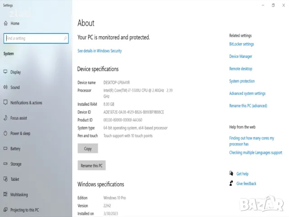Click the search magnifier icon
Screen dimensions: 289x217
65,38
